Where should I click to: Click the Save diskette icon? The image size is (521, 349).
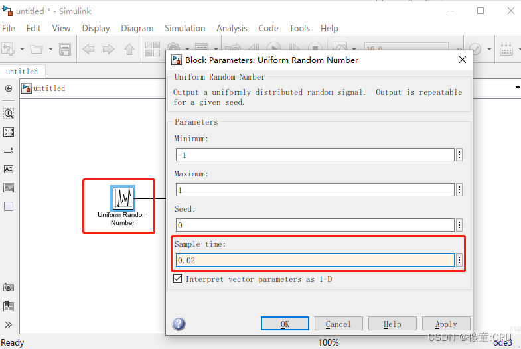65,49
